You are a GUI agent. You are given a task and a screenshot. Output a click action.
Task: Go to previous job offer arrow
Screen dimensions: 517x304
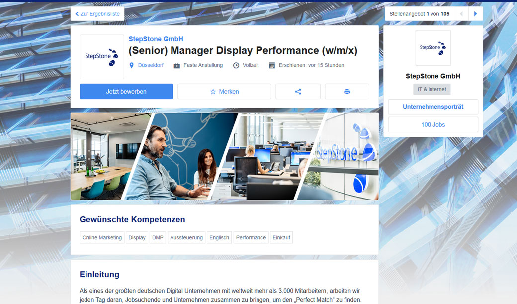tap(461, 14)
